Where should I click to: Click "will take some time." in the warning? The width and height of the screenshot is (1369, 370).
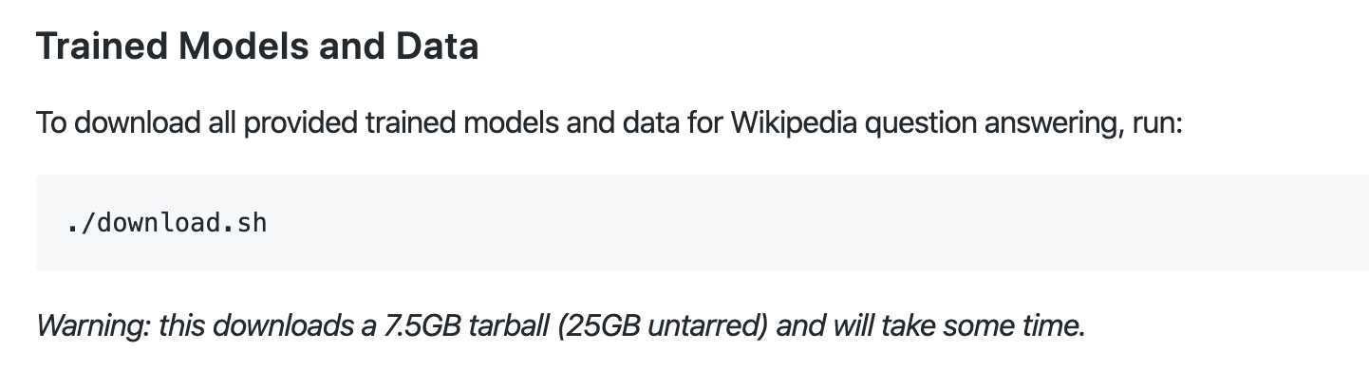[960, 326]
